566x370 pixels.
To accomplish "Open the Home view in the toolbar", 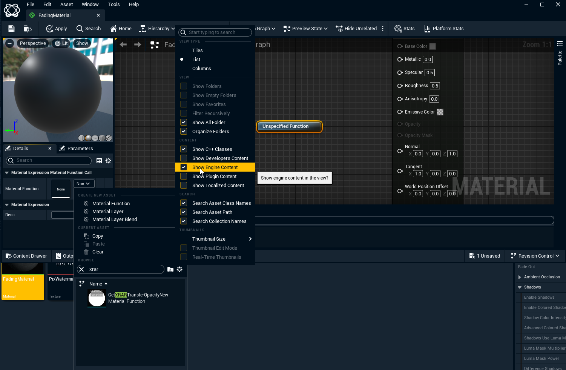I will click(x=121, y=29).
